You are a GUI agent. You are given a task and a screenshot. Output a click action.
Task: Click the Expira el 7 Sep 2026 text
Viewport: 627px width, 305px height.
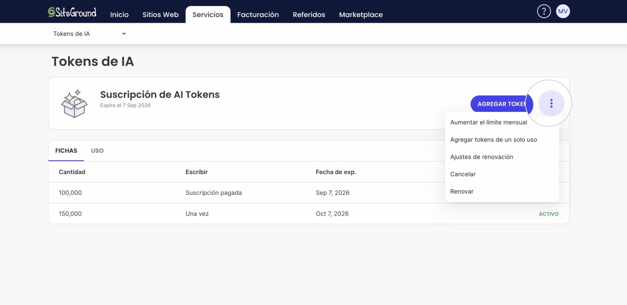(x=125, y=105)
